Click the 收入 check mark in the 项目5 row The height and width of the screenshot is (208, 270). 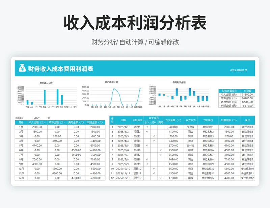(x=147, y=146)
